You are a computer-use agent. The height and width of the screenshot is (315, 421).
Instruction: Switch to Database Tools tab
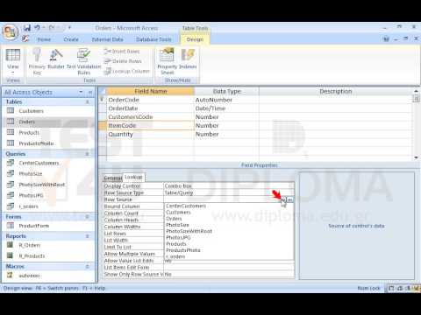[x=153, y=39]
